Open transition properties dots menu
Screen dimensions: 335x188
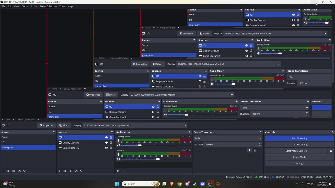coord(260,150)
